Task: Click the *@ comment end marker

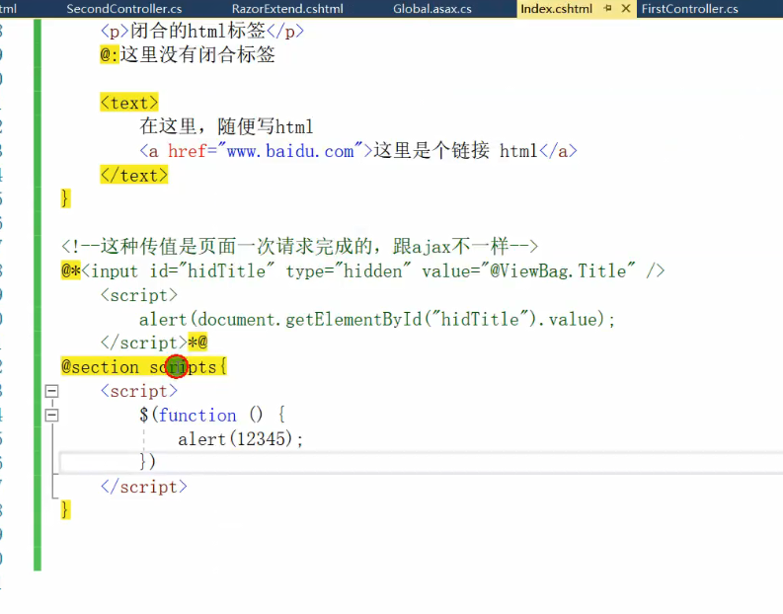Action: (197, 343)
